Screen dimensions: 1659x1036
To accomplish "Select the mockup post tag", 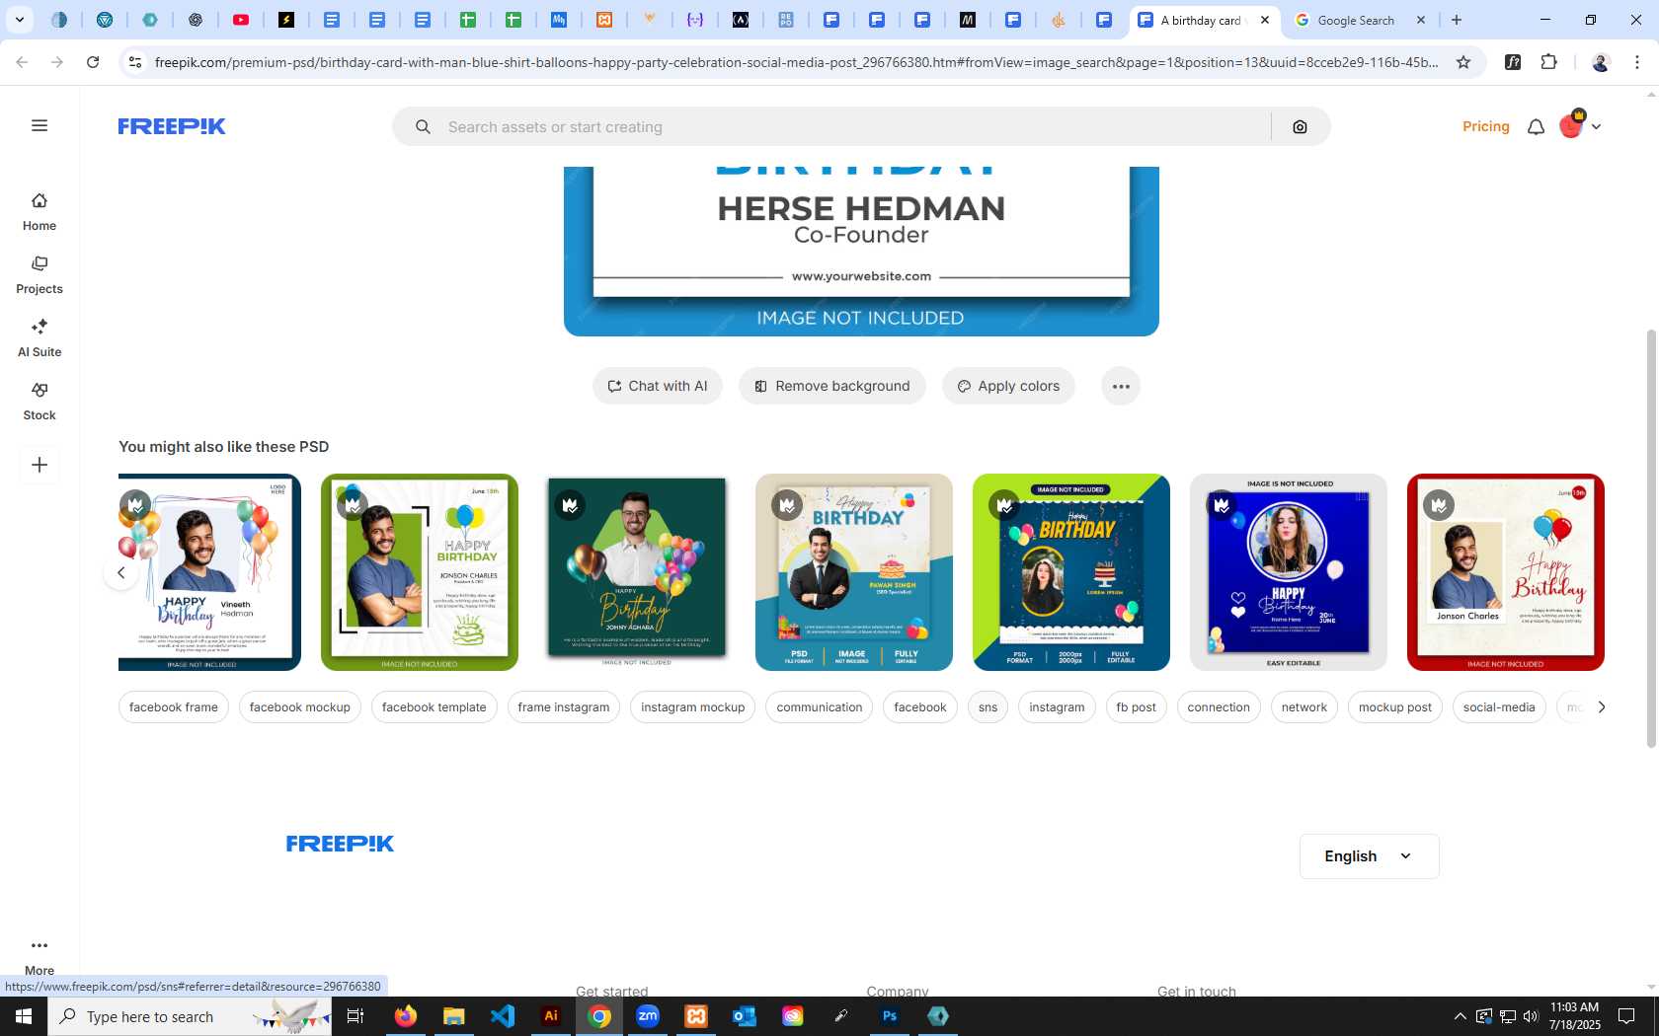I will pyautogui.click(x=1395, y=707).
